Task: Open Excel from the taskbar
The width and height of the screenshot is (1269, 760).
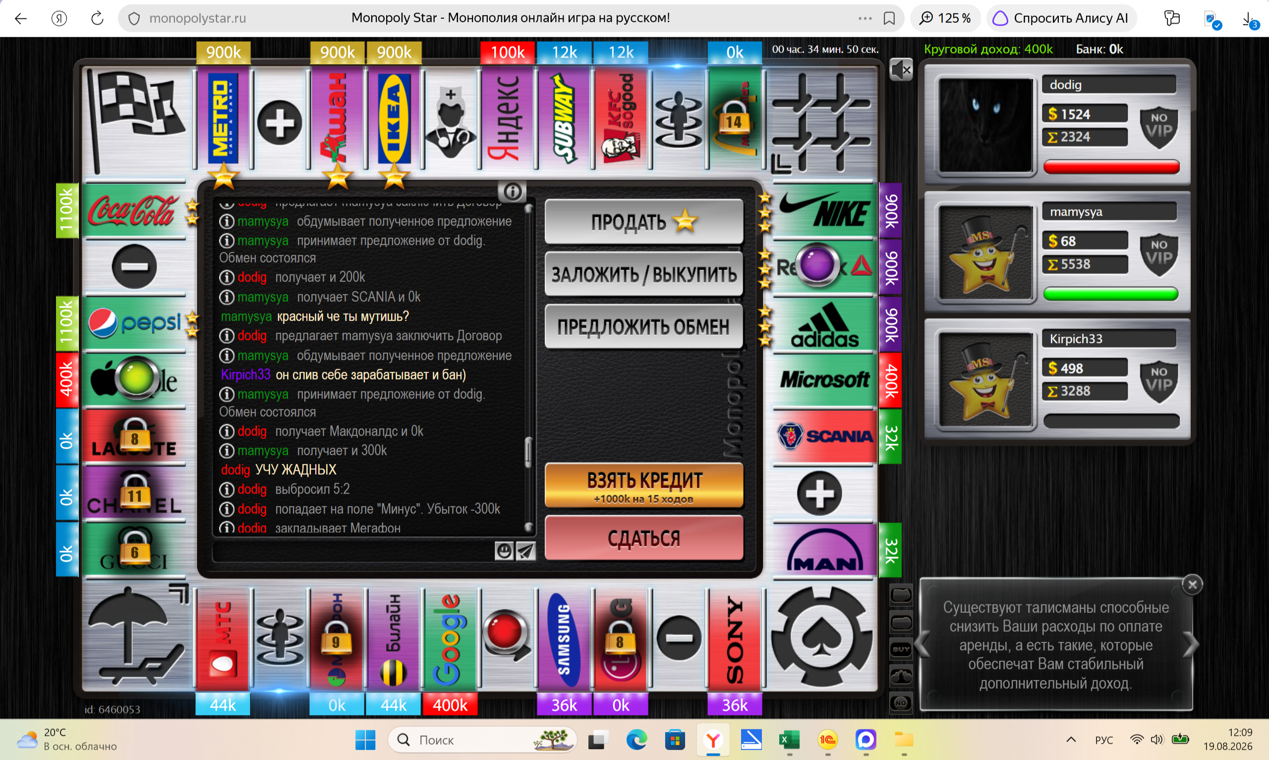Action: pos(789,740)
